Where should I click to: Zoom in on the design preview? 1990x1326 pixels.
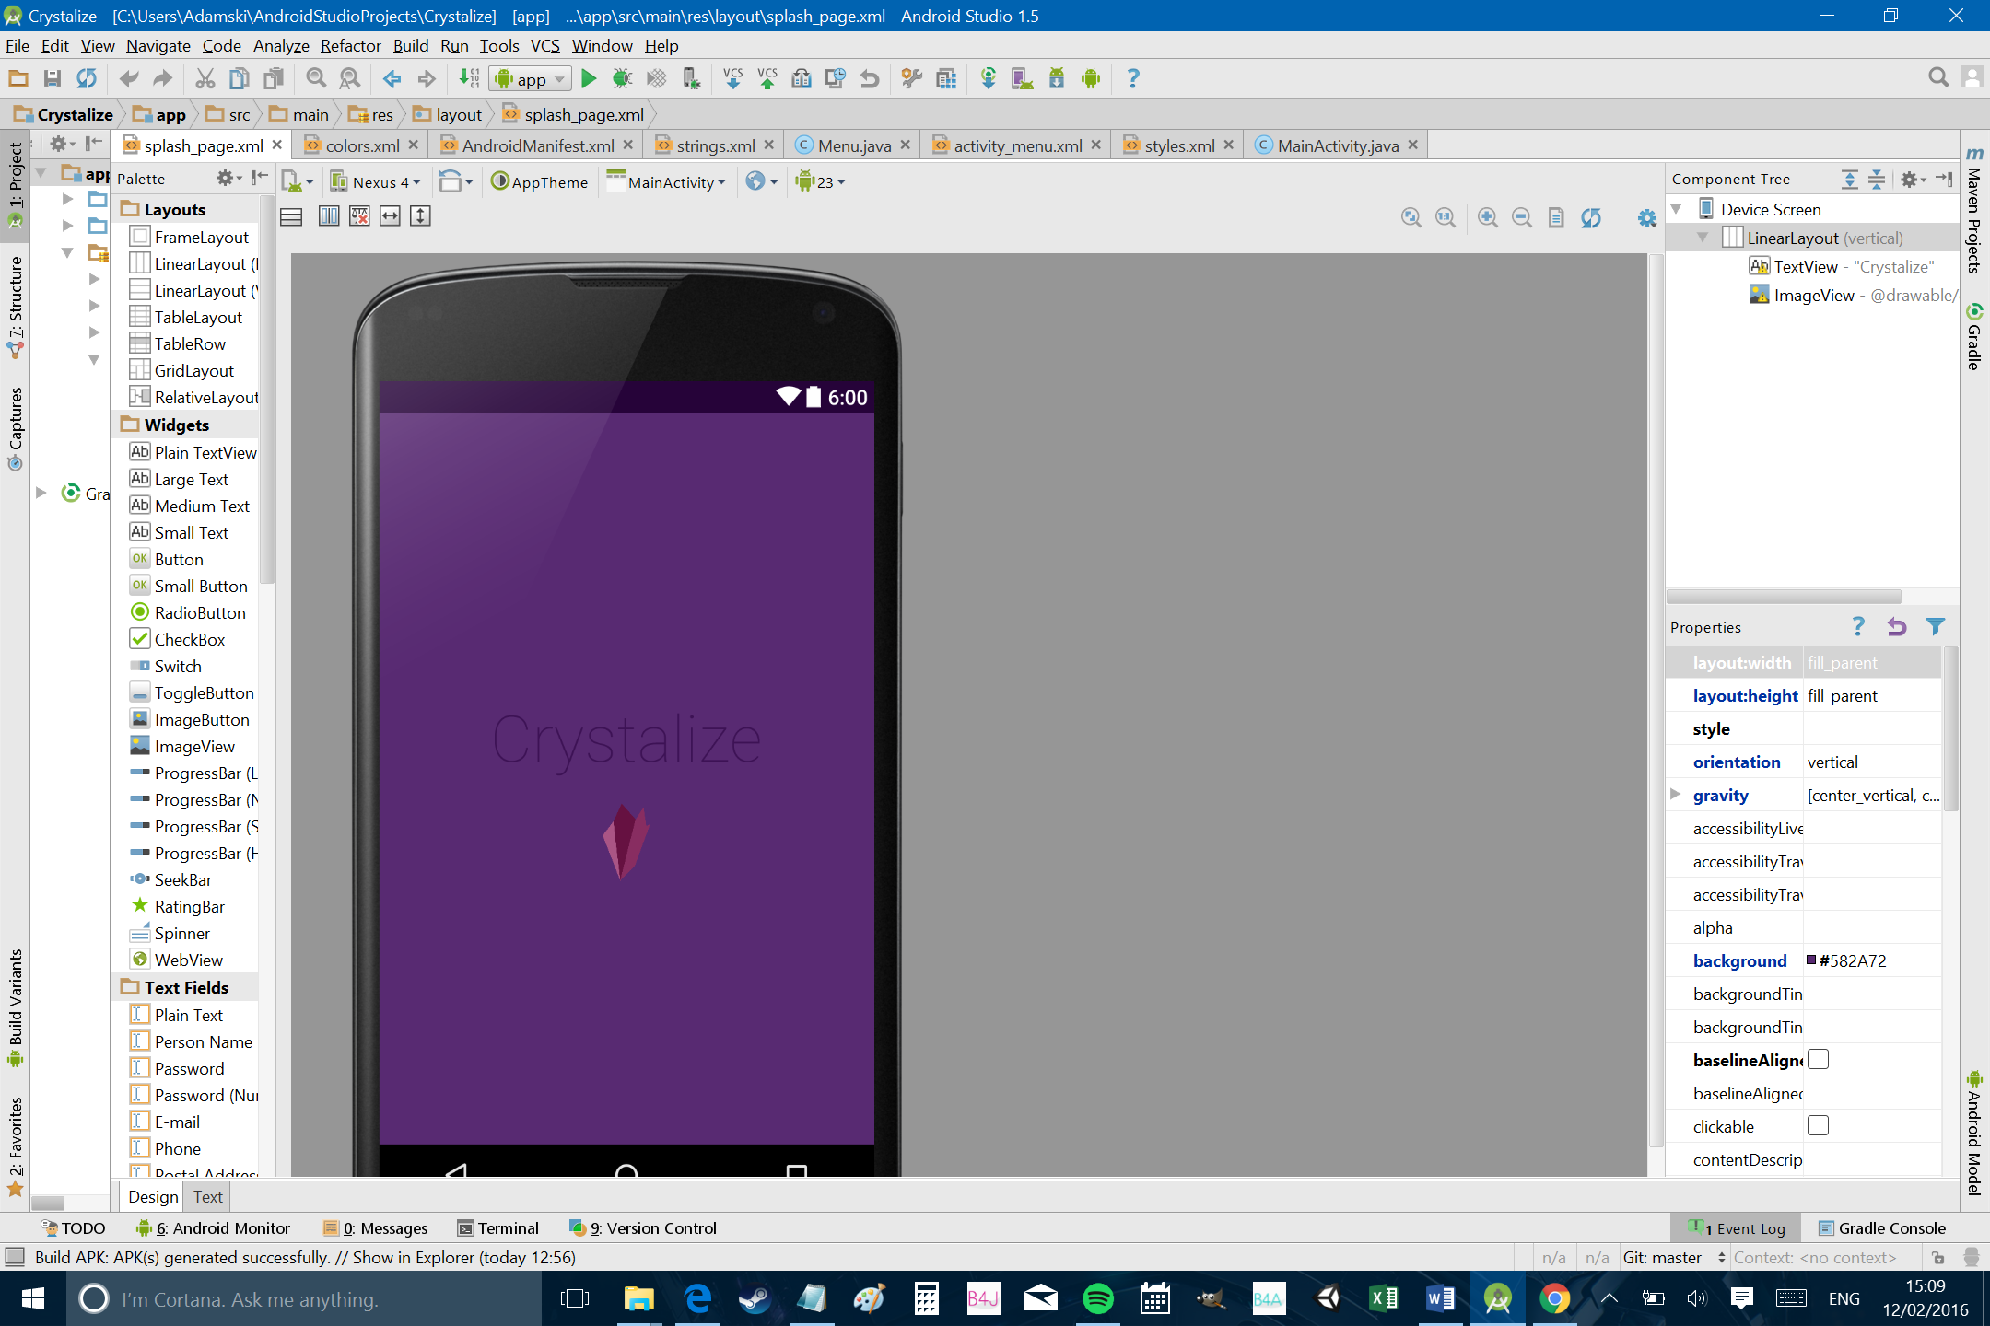click(1487, 217)
